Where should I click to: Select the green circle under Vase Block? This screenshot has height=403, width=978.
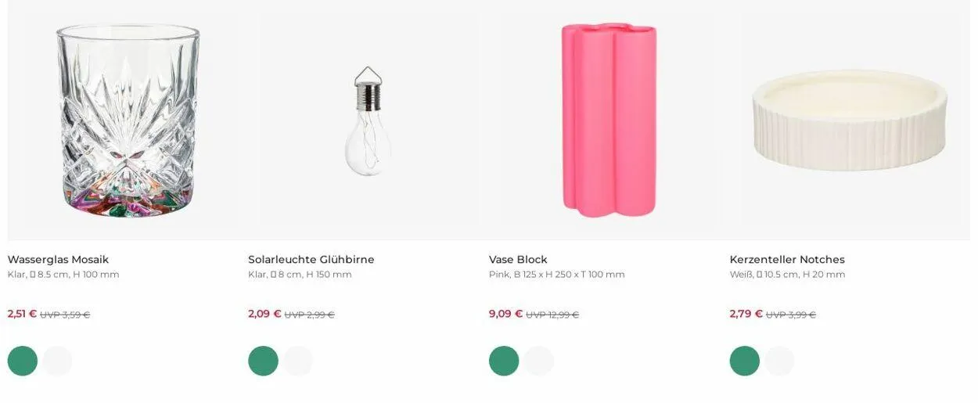coord(504,361)
